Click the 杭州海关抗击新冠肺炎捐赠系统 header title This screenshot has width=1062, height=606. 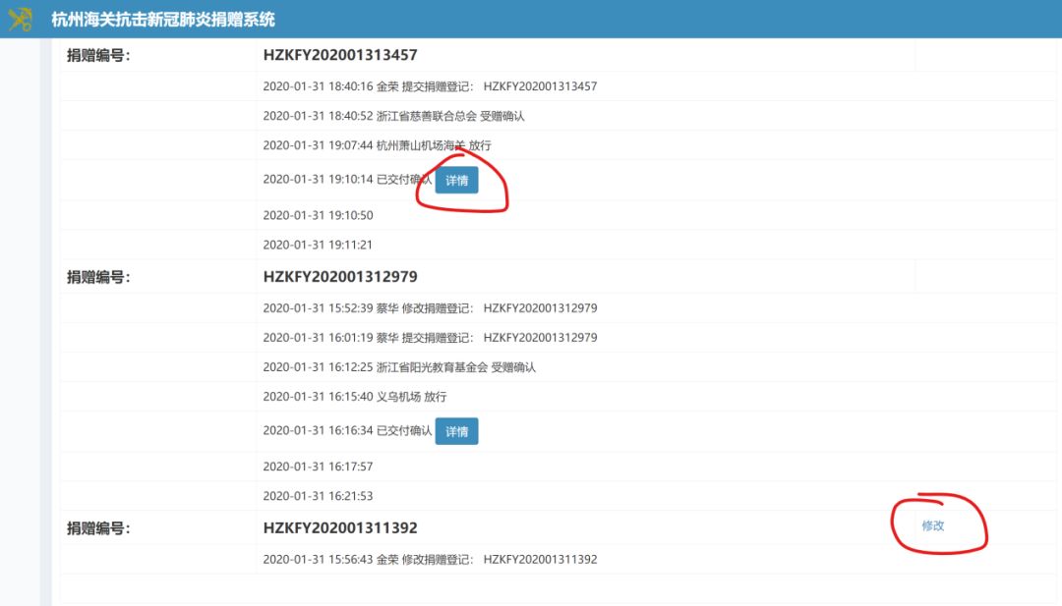pos(163,20)
